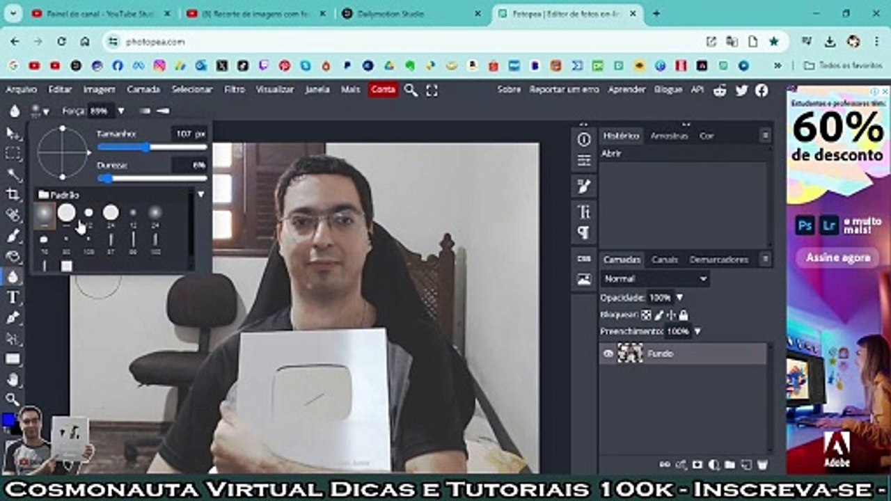
Task: Select the Rectangular Marquee selection tool
Action: click(x=13, y=154)
